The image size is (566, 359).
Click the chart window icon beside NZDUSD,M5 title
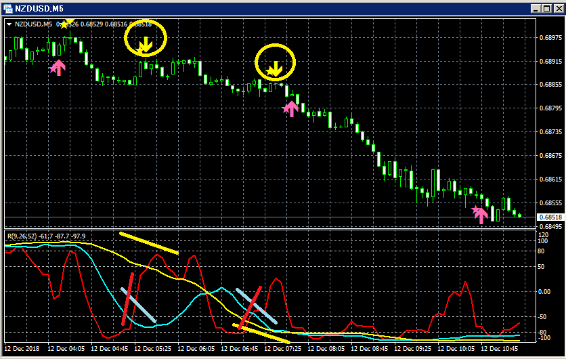7,8
